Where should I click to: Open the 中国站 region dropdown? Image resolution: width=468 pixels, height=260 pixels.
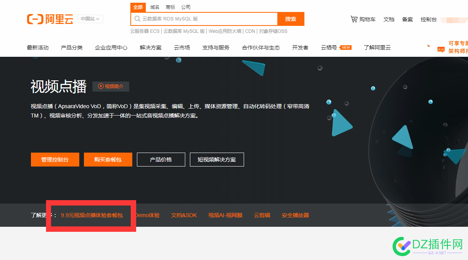point(91,19)
